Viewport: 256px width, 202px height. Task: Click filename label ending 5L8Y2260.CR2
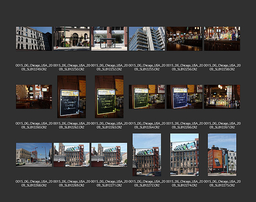(34, 125)
